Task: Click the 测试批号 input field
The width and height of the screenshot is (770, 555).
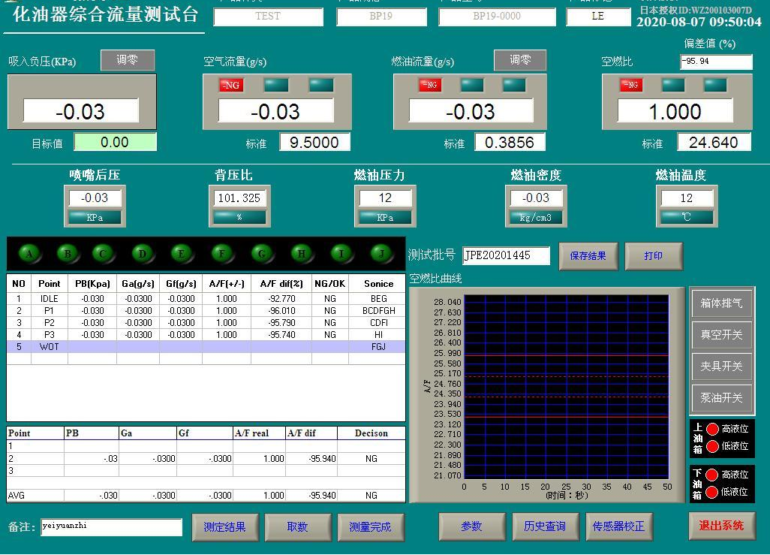Action: point(506,255)
